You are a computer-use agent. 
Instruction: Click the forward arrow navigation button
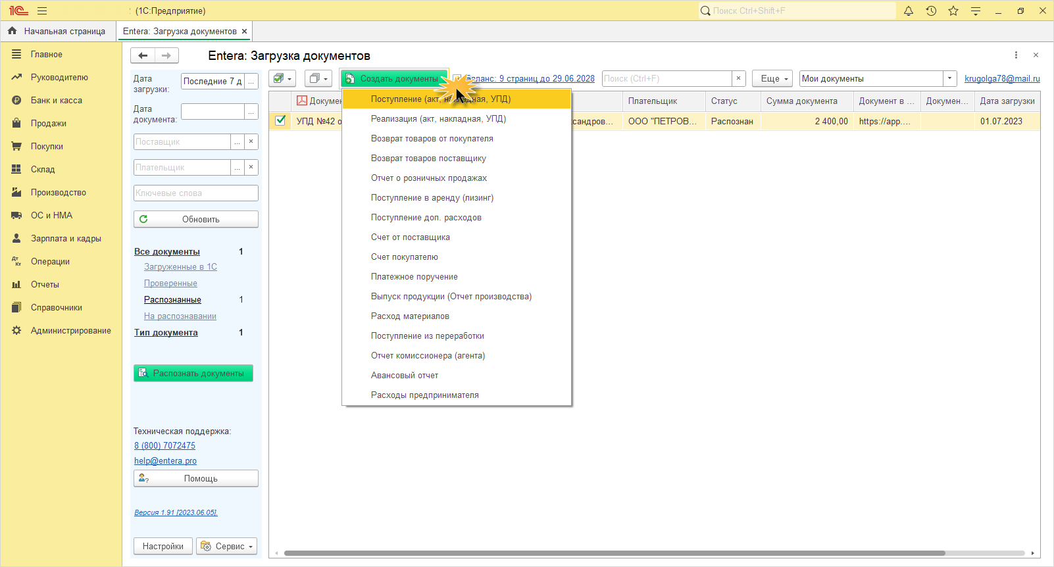coord(166,56)
